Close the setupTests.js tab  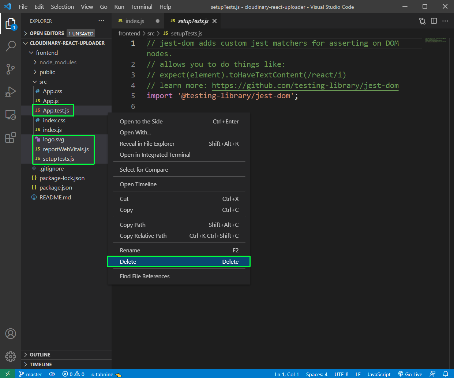pos(214,21)
